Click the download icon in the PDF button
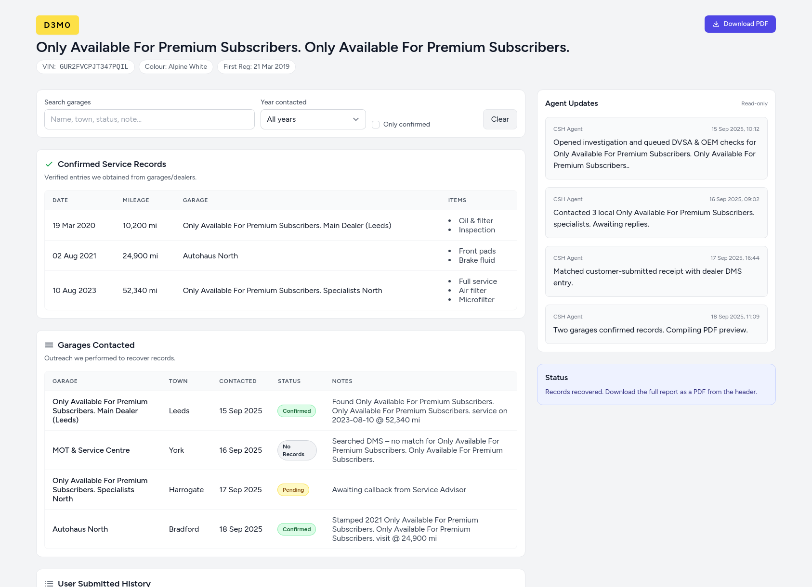Screen dimensions: 812x587 coord(716,24)
